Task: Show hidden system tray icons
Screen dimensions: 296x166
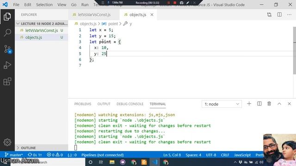Action: (235, 162)
